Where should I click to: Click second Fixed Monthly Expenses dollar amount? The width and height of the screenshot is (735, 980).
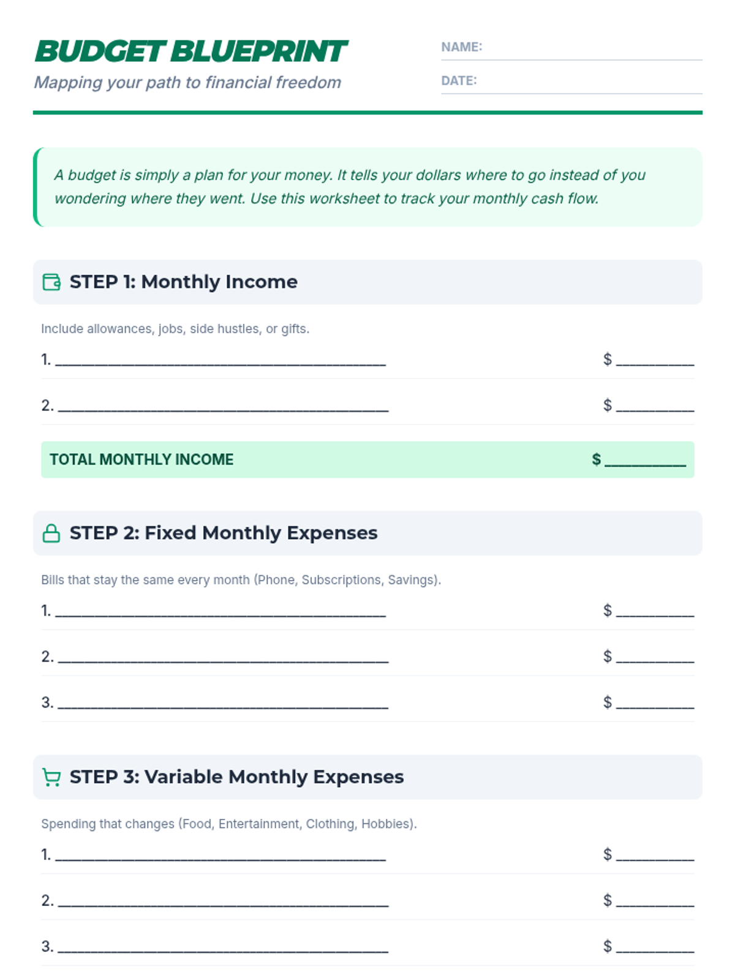click(655, 657)
